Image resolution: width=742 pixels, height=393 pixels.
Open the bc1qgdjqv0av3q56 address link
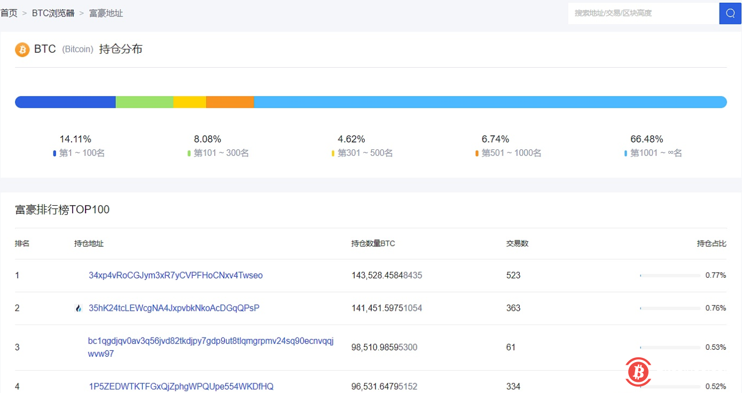point(210,342)
